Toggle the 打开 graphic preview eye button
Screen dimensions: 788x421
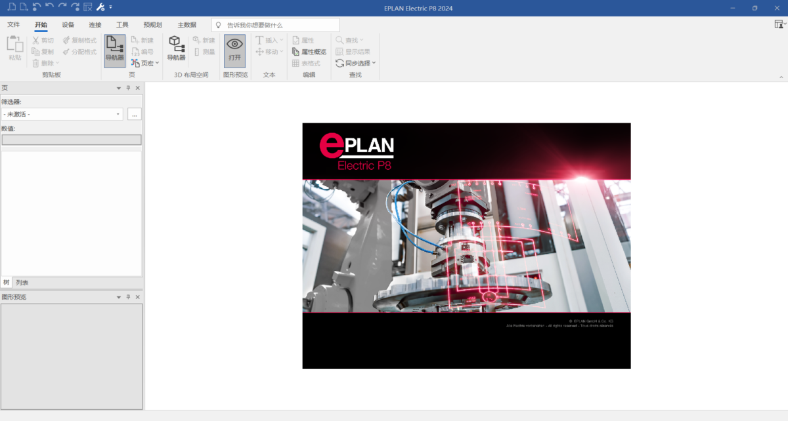pyautogui.click(x=234, y=50)
